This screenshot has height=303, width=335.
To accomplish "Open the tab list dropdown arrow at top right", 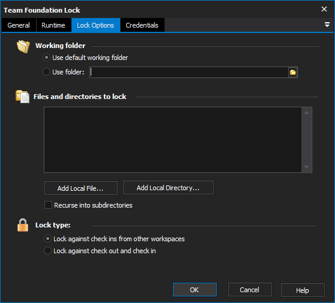I will coord(327,25).
